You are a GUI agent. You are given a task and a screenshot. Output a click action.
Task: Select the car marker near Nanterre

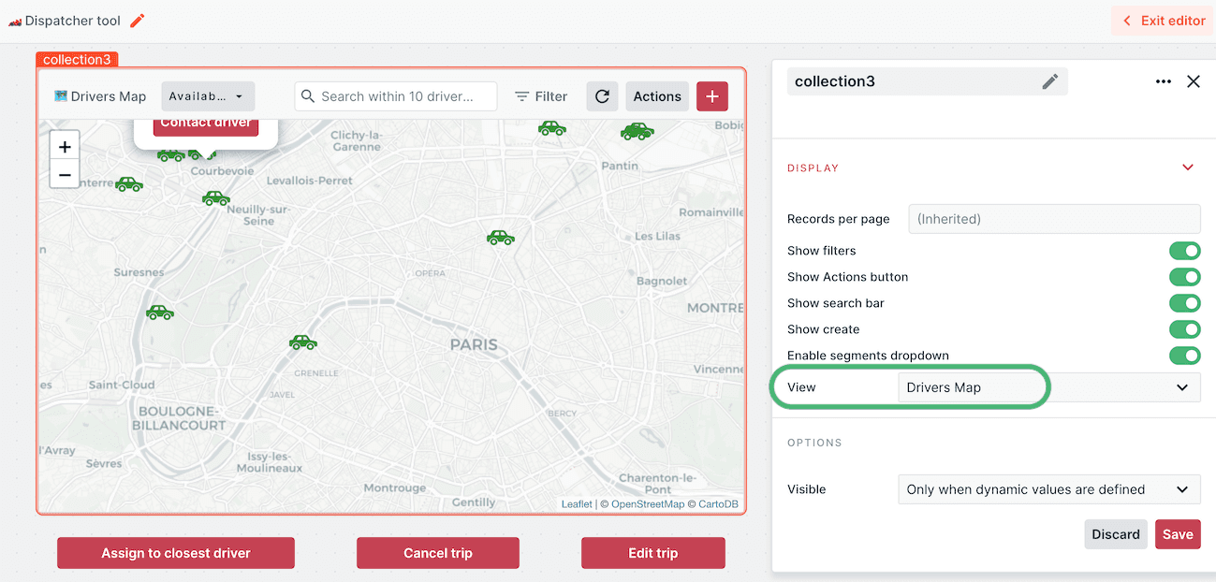[x=129, y=184]
